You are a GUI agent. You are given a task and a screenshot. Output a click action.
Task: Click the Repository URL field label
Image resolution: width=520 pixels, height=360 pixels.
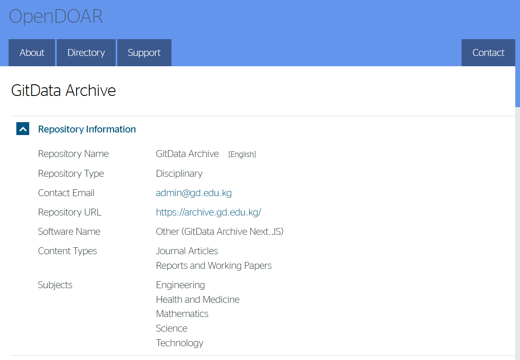[70, 212]
